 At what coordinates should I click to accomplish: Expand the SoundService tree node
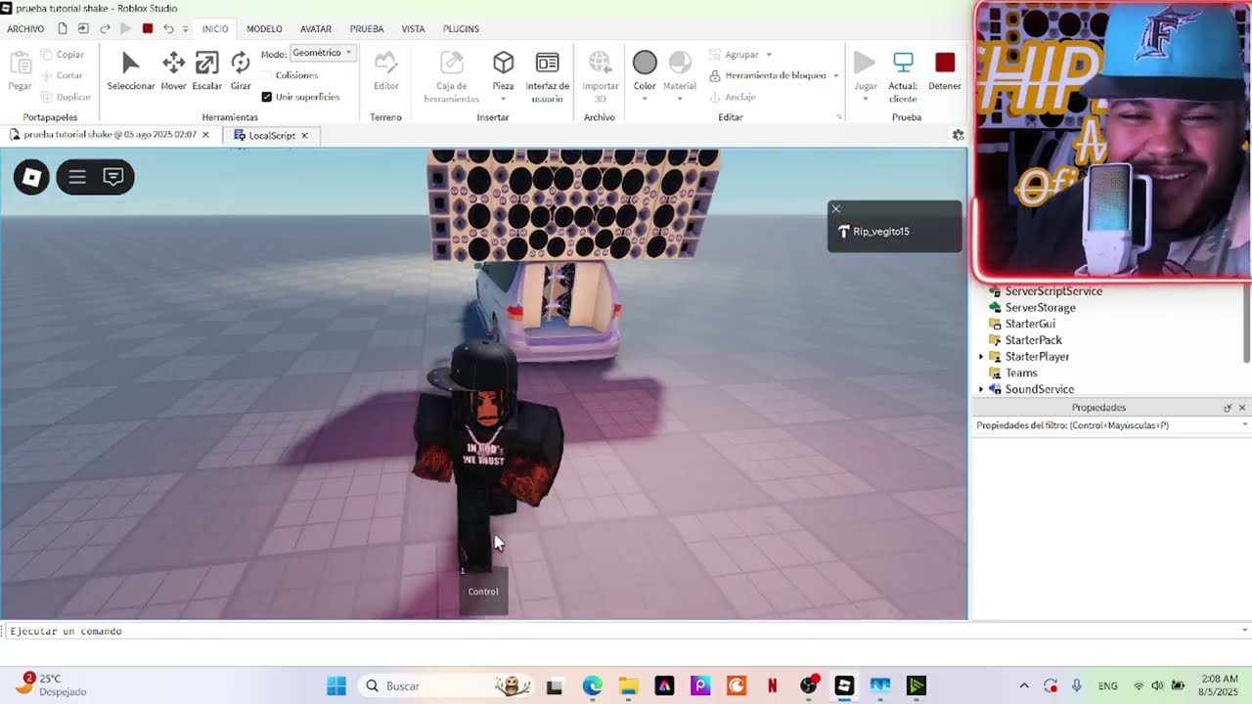(x=981, y=389)
